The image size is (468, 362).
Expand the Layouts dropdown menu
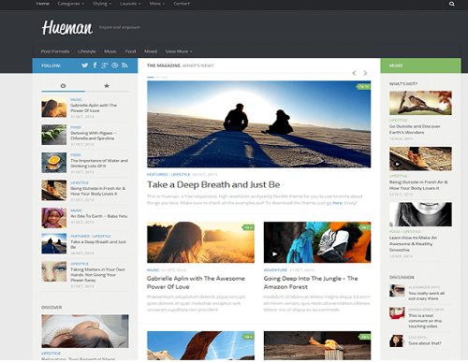[130, 4]
